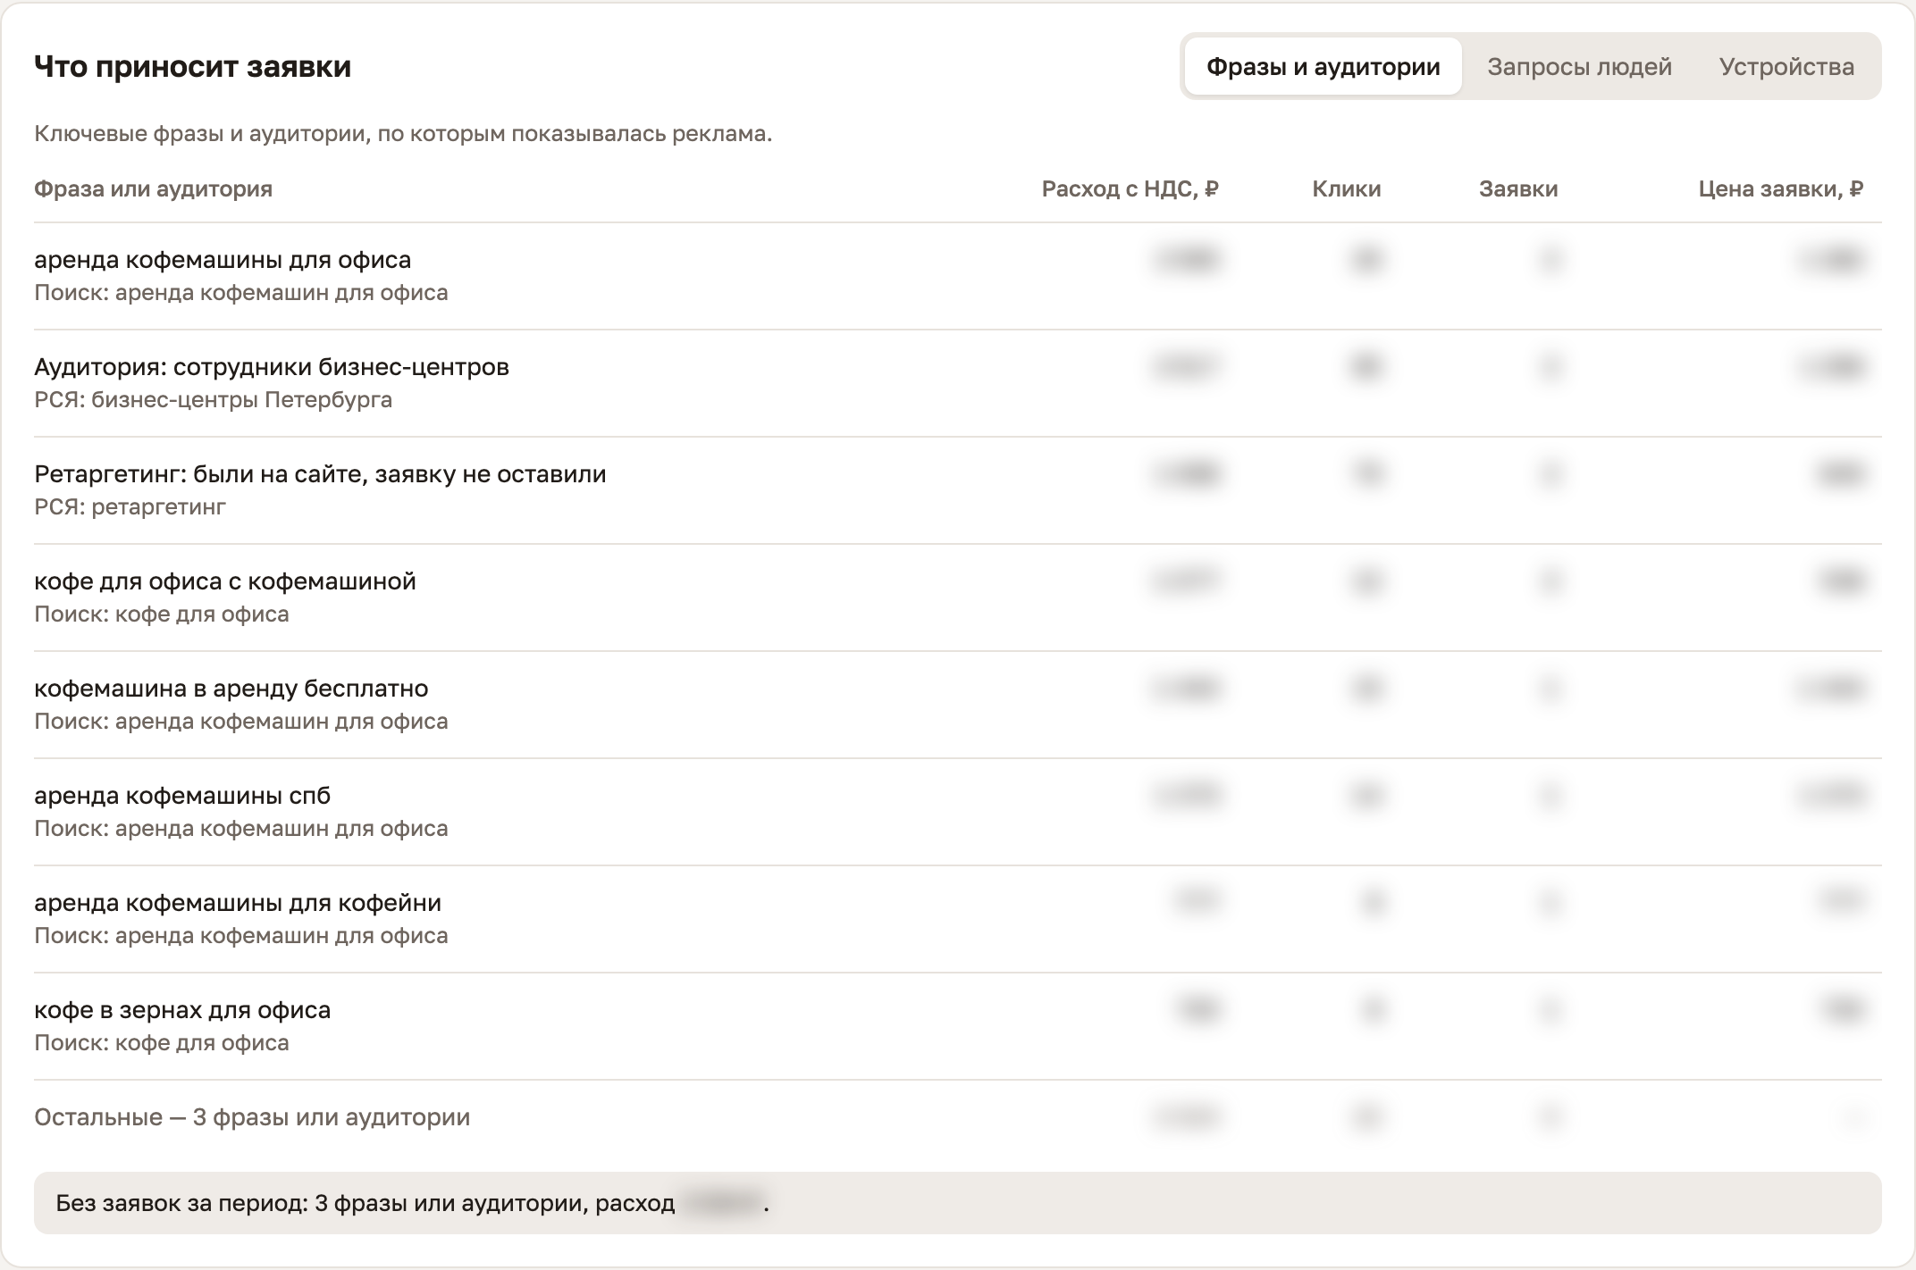Click the «Без заявок за период» notice

click(x=958, y=1203)
